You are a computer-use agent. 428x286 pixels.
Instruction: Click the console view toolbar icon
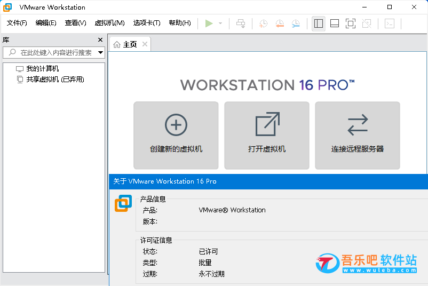(x=390, y=23)
